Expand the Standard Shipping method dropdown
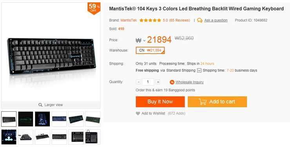The width and height of the screenshot is (290, 147). [x=199, y=71]
